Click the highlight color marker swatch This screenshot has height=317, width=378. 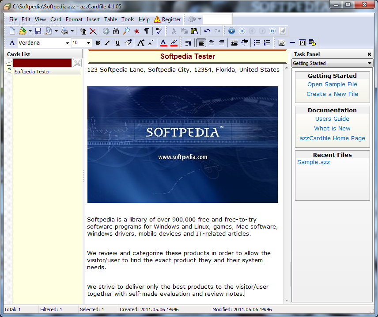click(x=174, y=43)
